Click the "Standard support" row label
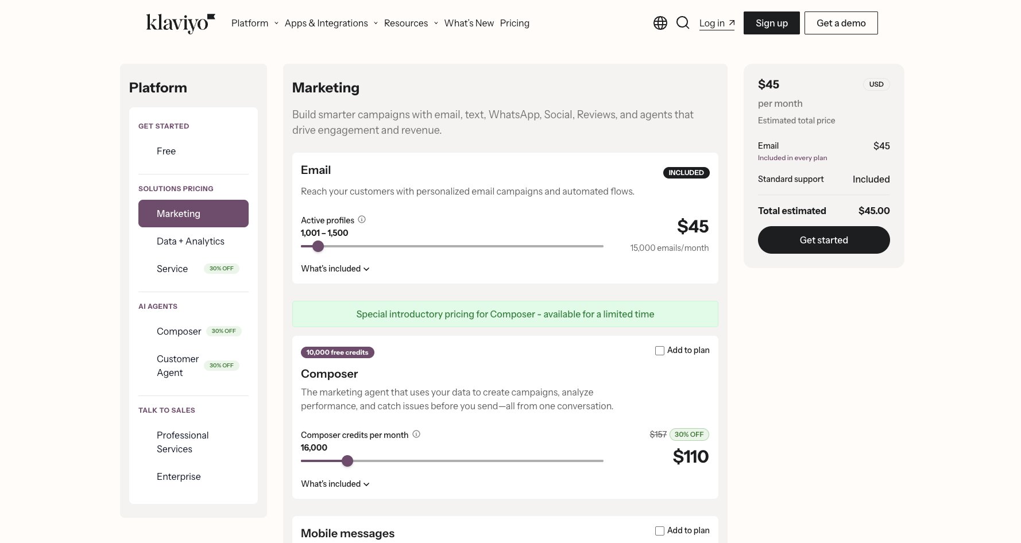This screenshot has width=1021, height=543. point(791,179)
